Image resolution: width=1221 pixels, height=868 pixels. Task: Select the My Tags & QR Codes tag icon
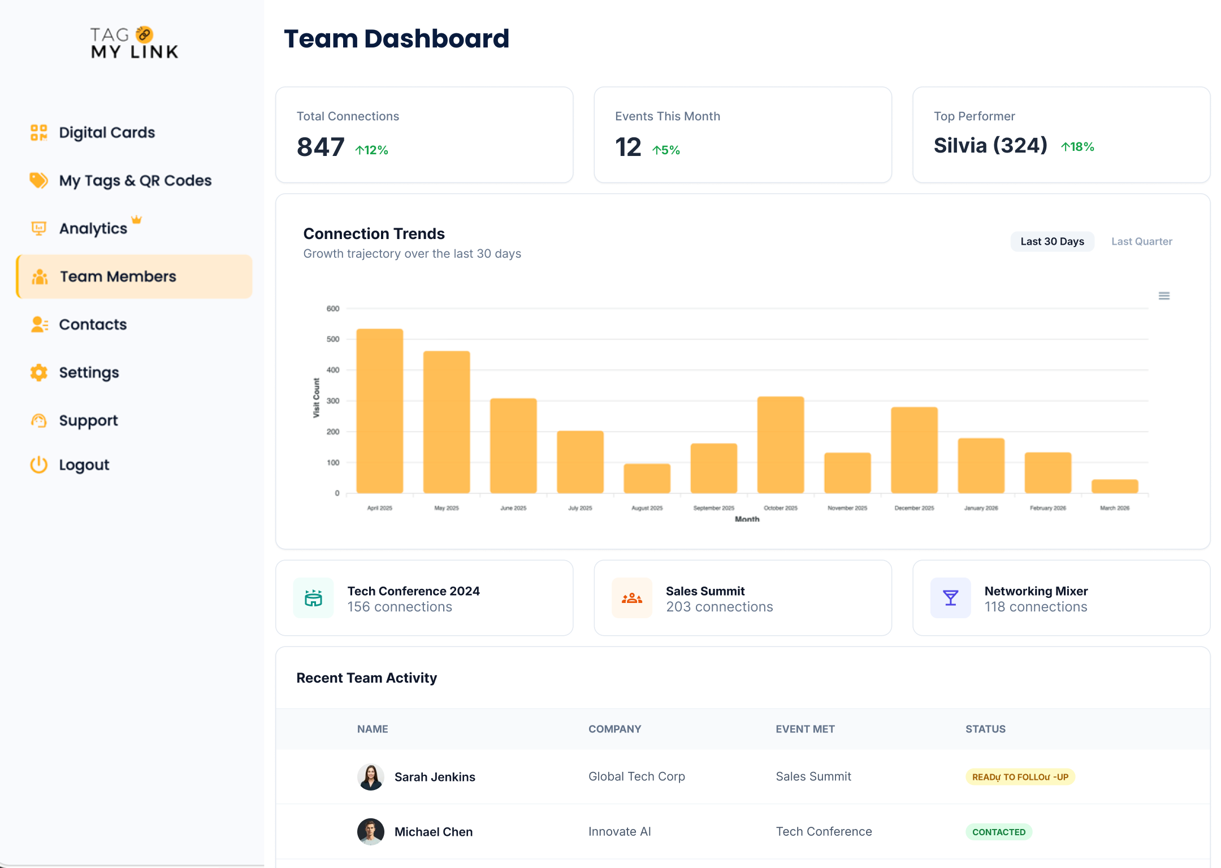[38, 180]
